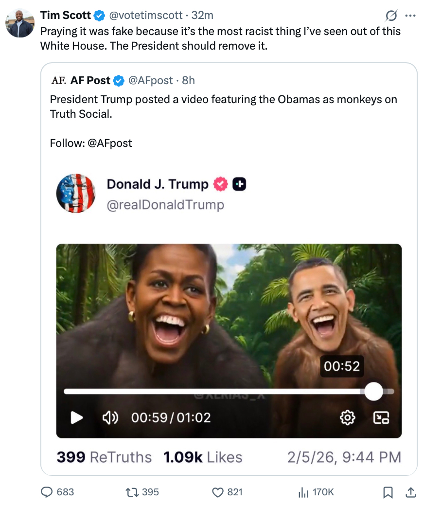Click the AF Post account name
This screenshot has width=424, height=507.
coord(90,80)
